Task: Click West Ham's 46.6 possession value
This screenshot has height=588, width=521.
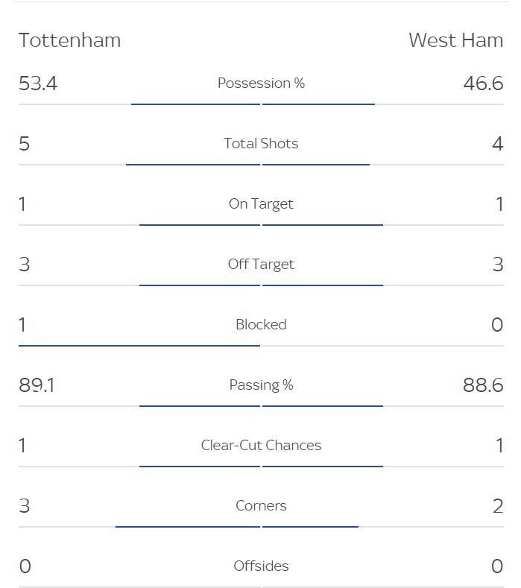Action: coord(483,83)
